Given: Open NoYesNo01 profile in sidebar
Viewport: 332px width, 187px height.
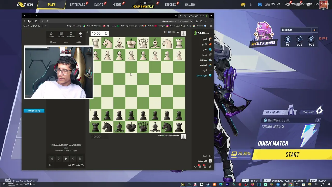Looking at the screenshot, I should tap(204, 161).
